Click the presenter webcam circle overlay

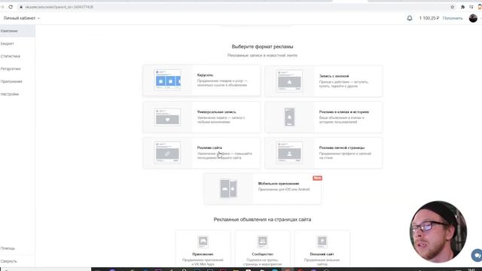(x=438, y=232)
